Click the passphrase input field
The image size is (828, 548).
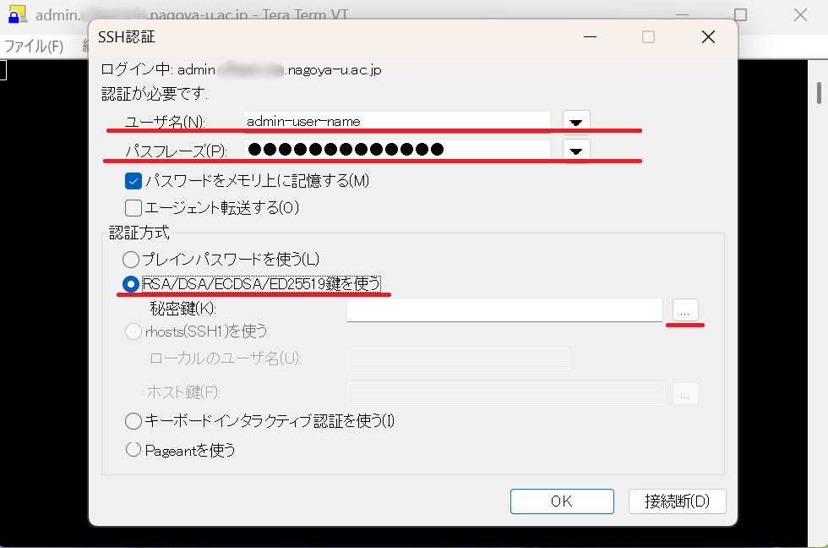pyautogui.click(x=397, y=150)
